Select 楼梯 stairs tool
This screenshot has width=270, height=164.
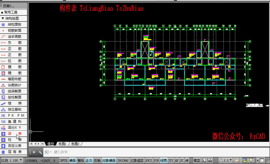[14, 103]
